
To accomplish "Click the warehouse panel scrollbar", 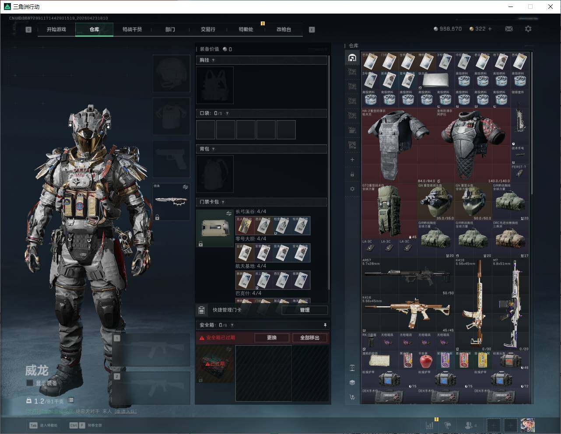I will [532, 122].
